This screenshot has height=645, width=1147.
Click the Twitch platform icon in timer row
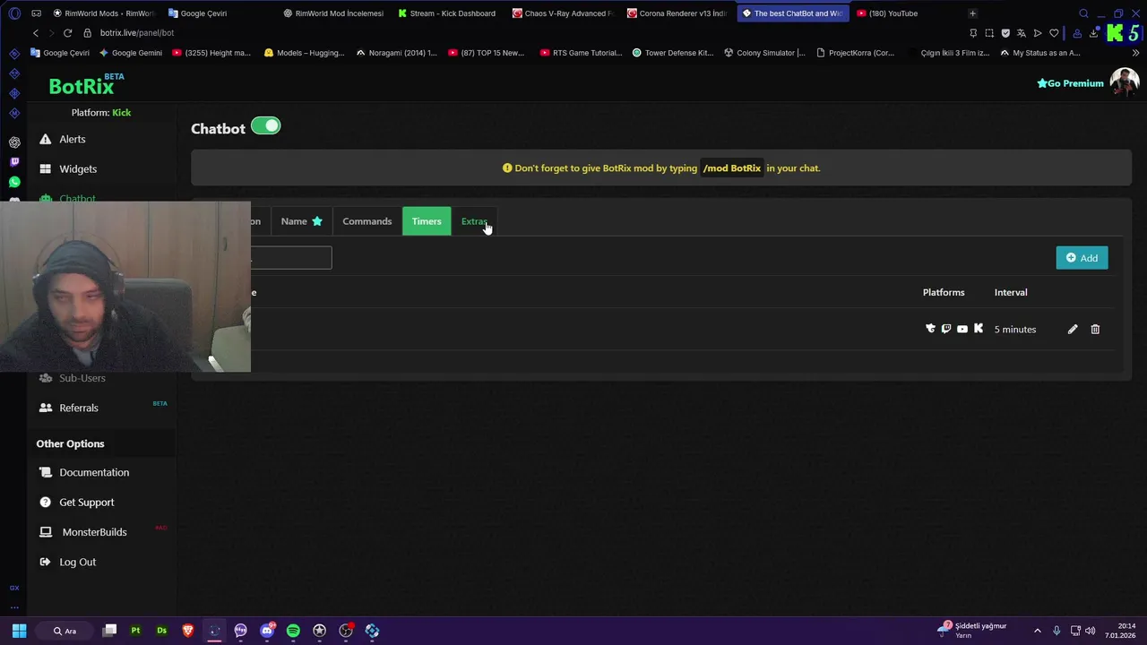point(946,329)
